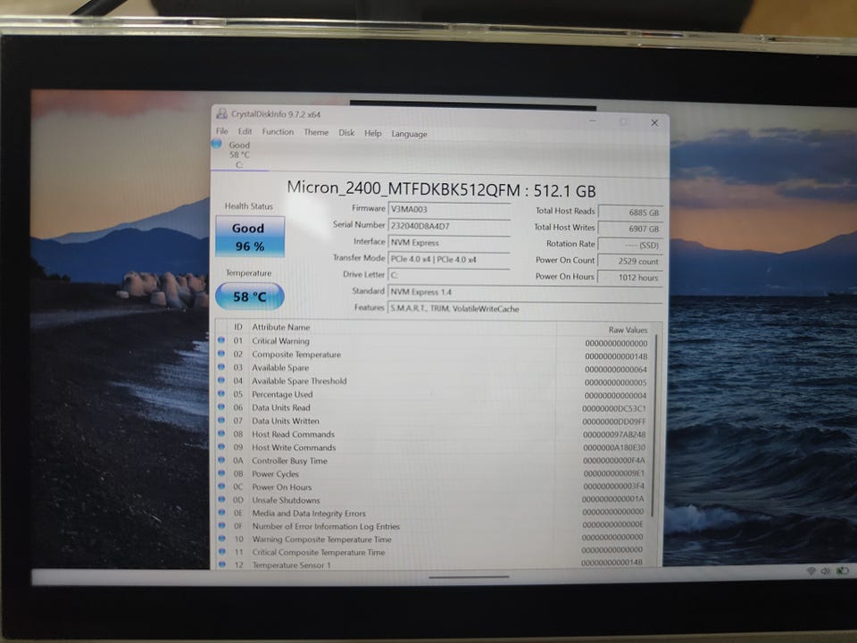Click the blue status dot for Critical Warning
857x643 pixels.
221,340
